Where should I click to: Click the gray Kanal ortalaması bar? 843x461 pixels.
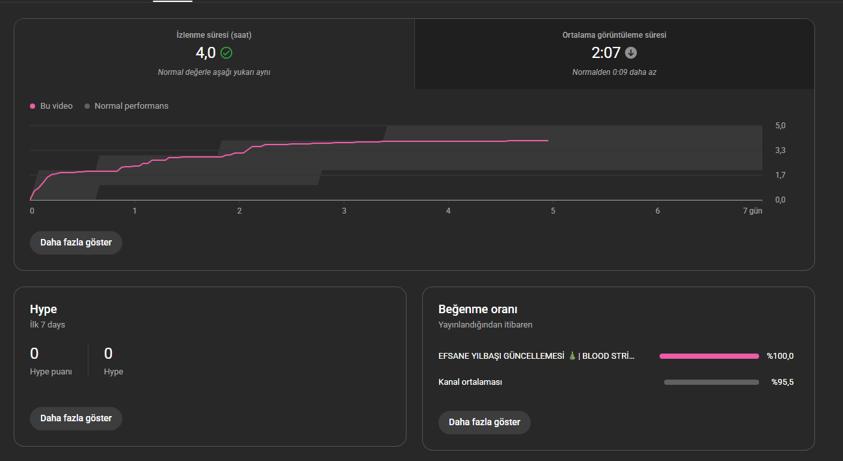click(x=712, y=382)
